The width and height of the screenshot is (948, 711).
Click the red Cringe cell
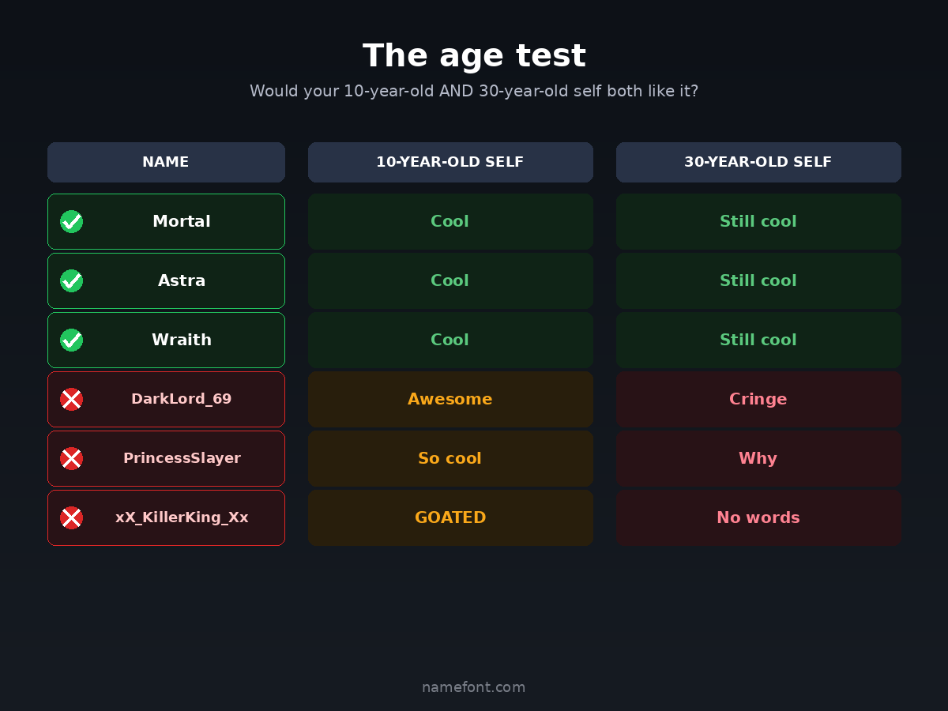pos(758,400)
